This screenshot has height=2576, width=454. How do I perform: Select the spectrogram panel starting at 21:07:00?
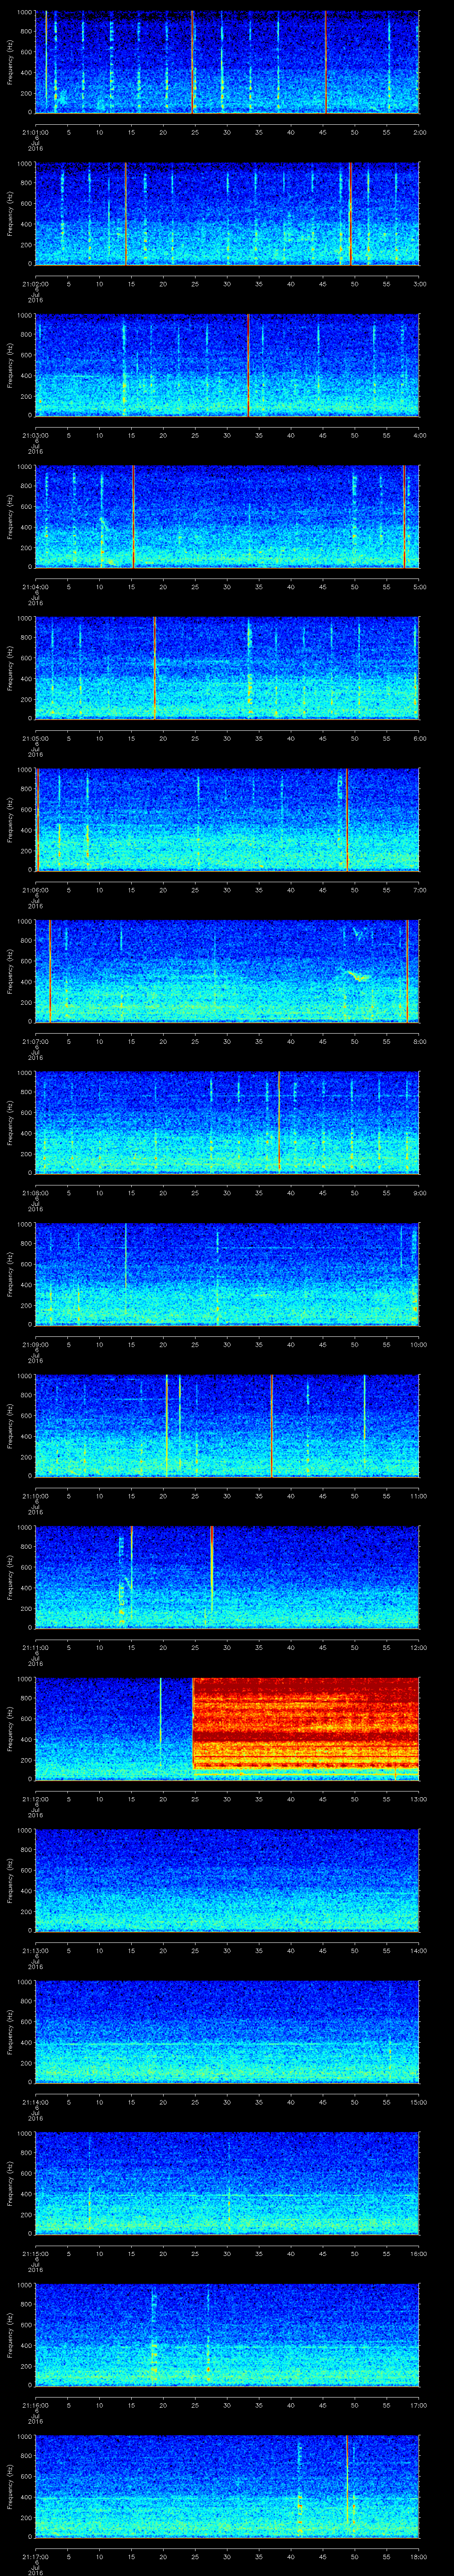(227, 971)
